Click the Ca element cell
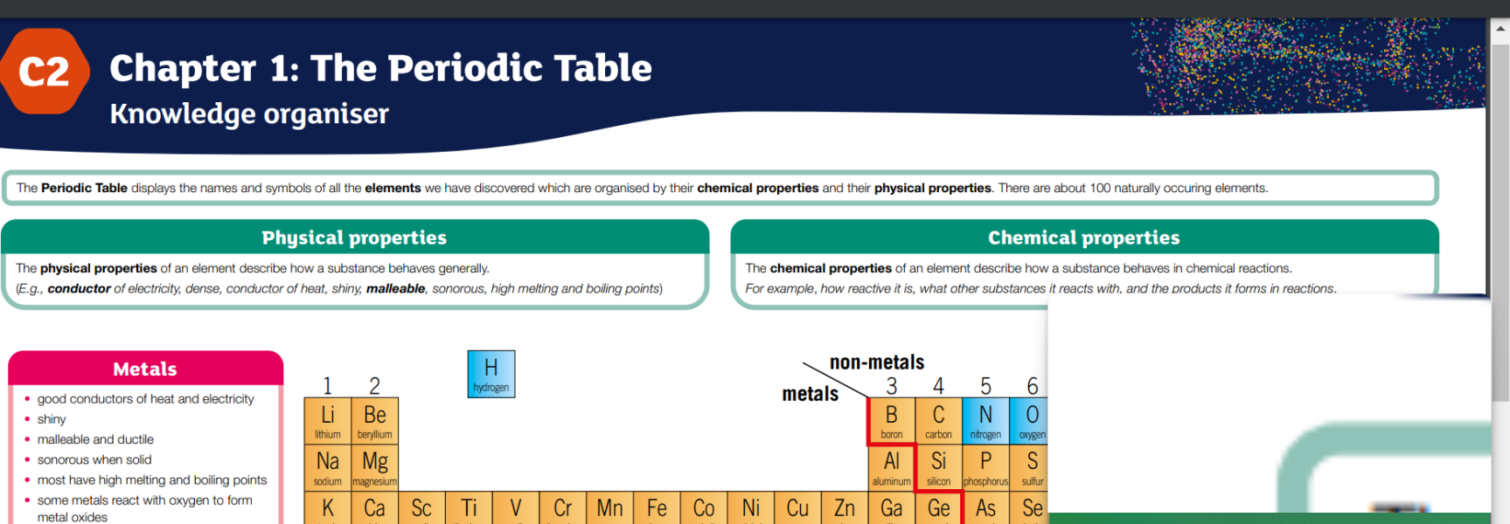Viewport: 1510px width, 524px height. pyautogui.click(x=375, y=507)
